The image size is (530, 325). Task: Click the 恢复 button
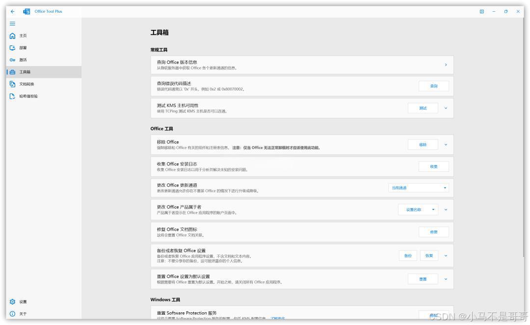429,255
